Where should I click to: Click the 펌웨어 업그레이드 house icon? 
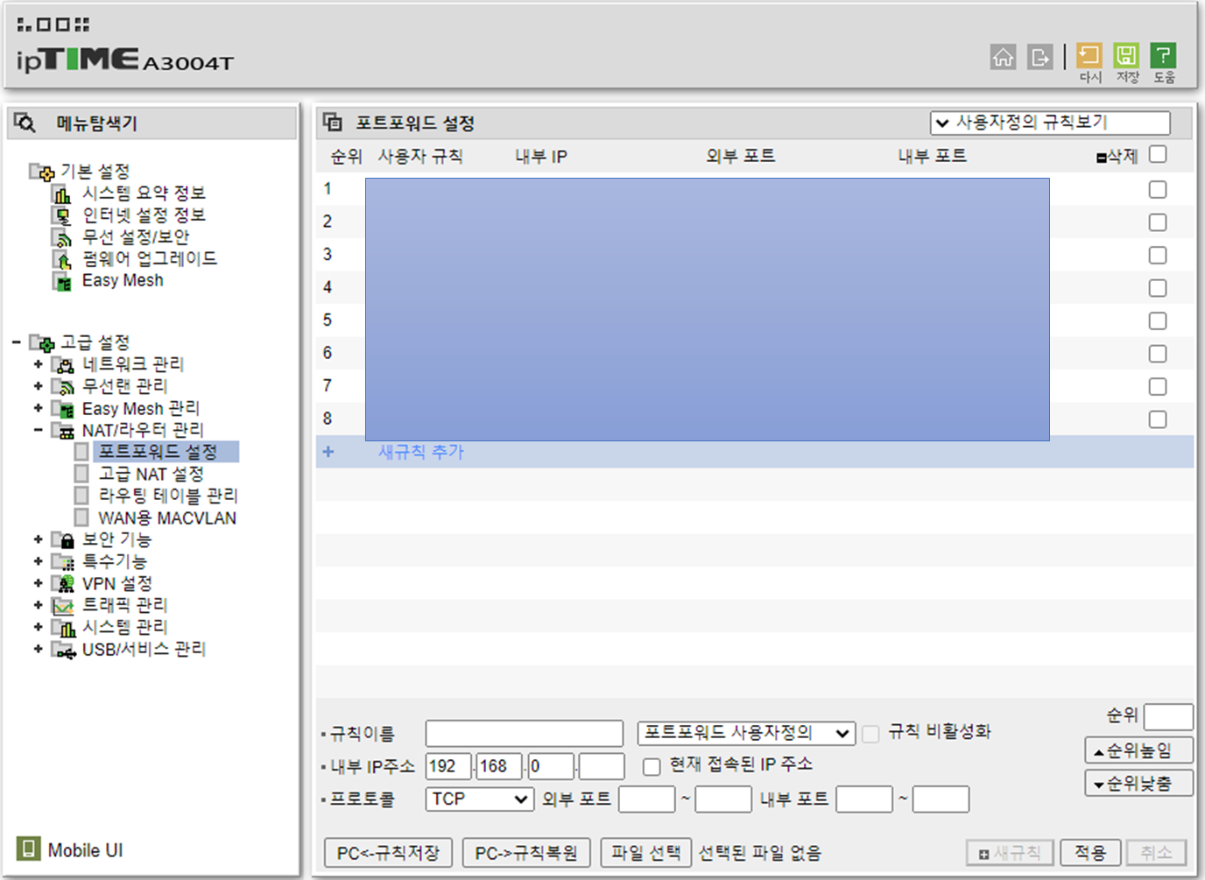[x=62, y=258]
